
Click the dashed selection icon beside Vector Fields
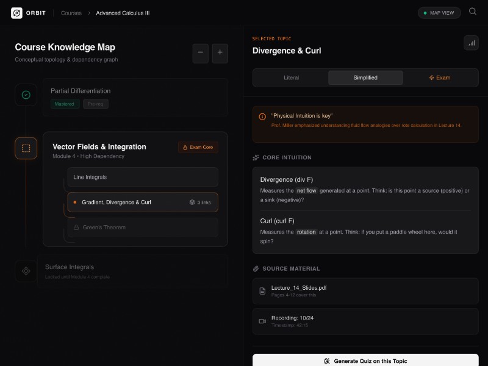coord(26,148)
